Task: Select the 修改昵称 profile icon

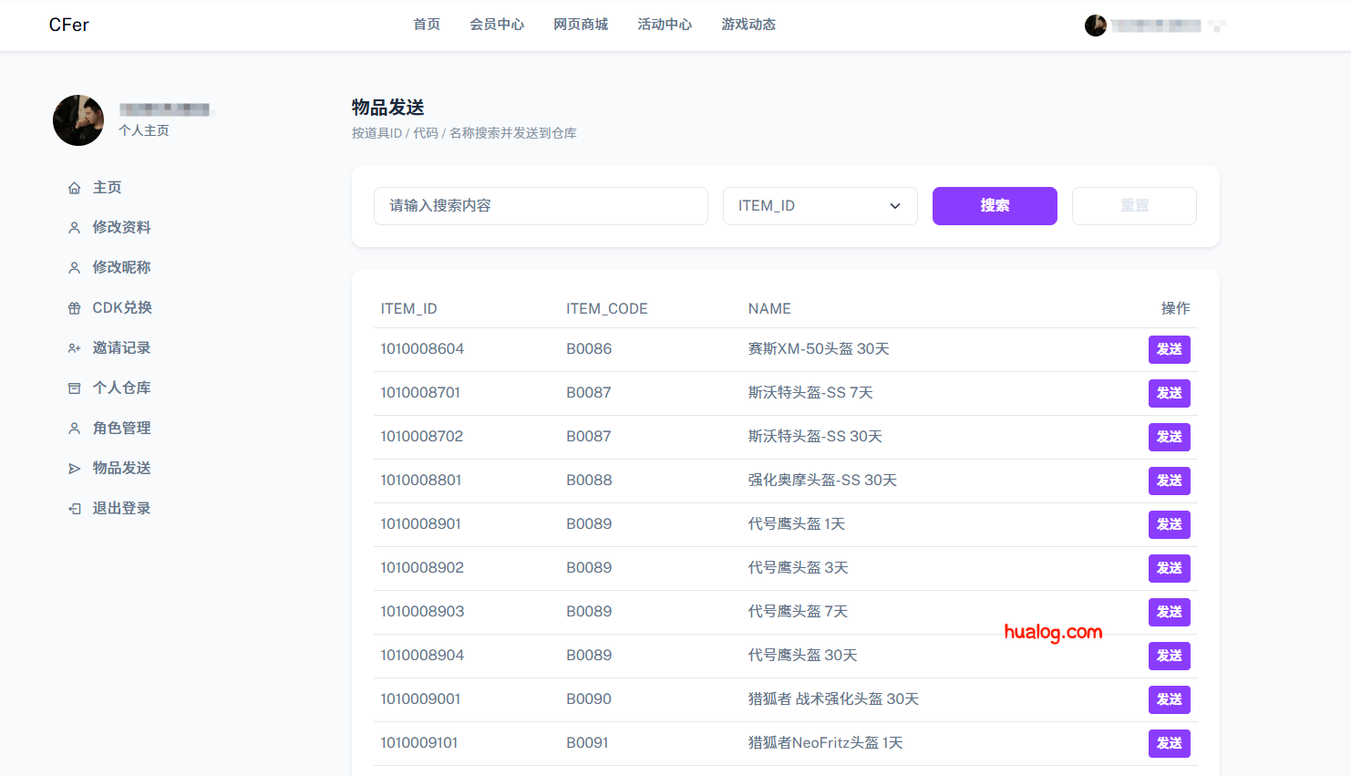Action: tap(75, 267)
